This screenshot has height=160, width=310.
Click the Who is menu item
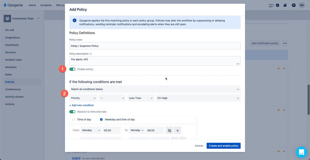60,5
